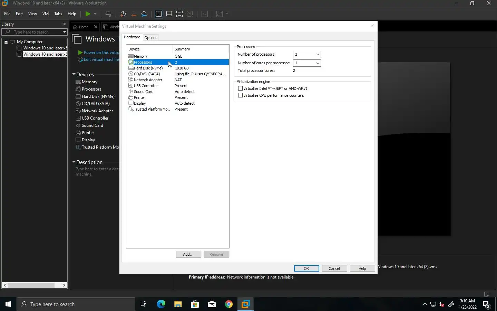Collapse the Description section
This screenshot has height=311, width=497.
coord(74,162)
